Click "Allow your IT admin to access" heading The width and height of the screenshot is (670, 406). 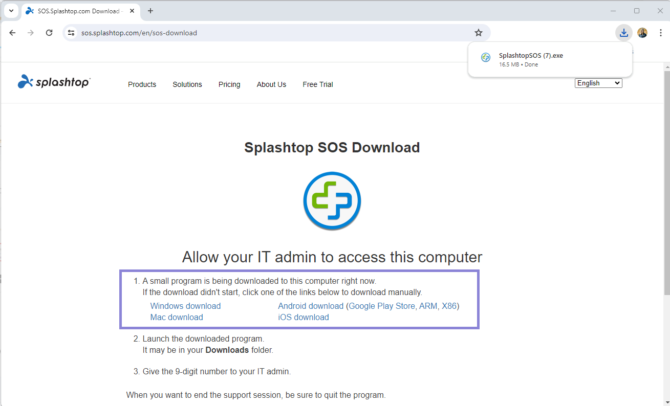coord(332,257)
